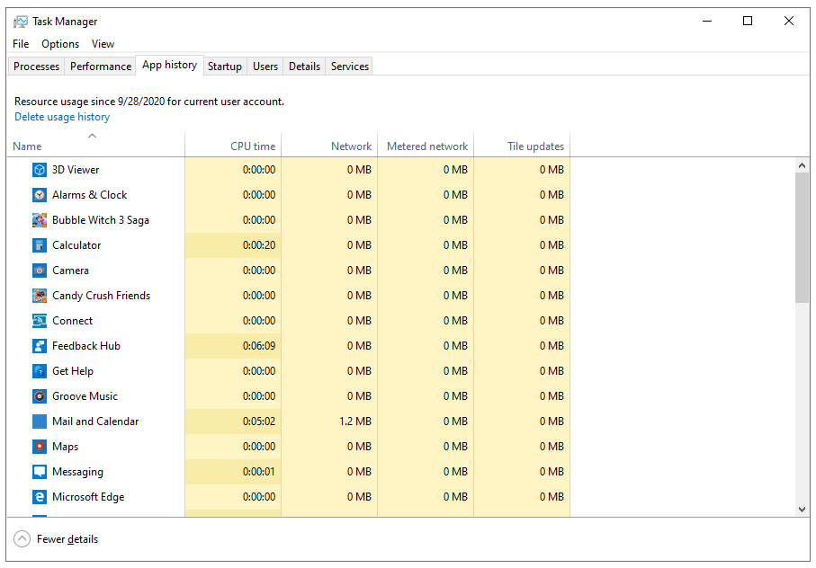Click the Candy Crush Friends icon

pyautogui.click(x=40, y=296)
